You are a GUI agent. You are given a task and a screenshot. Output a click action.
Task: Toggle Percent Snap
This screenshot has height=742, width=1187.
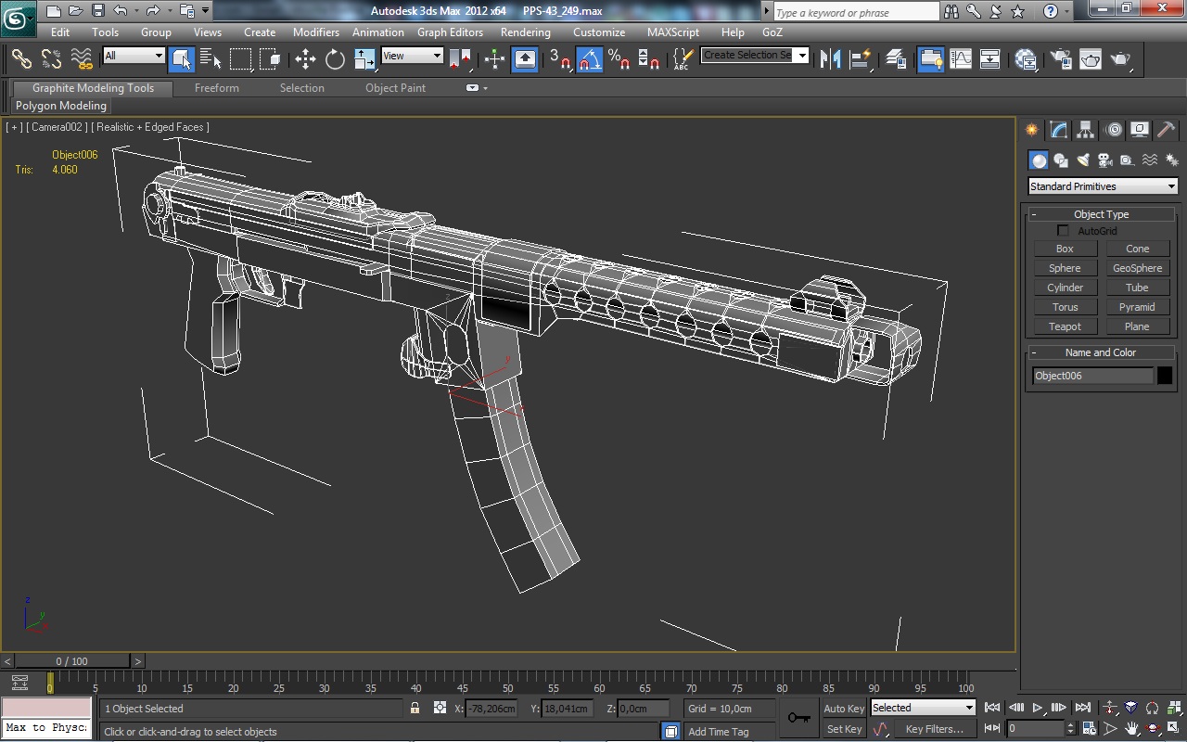[x=619, y=58]
